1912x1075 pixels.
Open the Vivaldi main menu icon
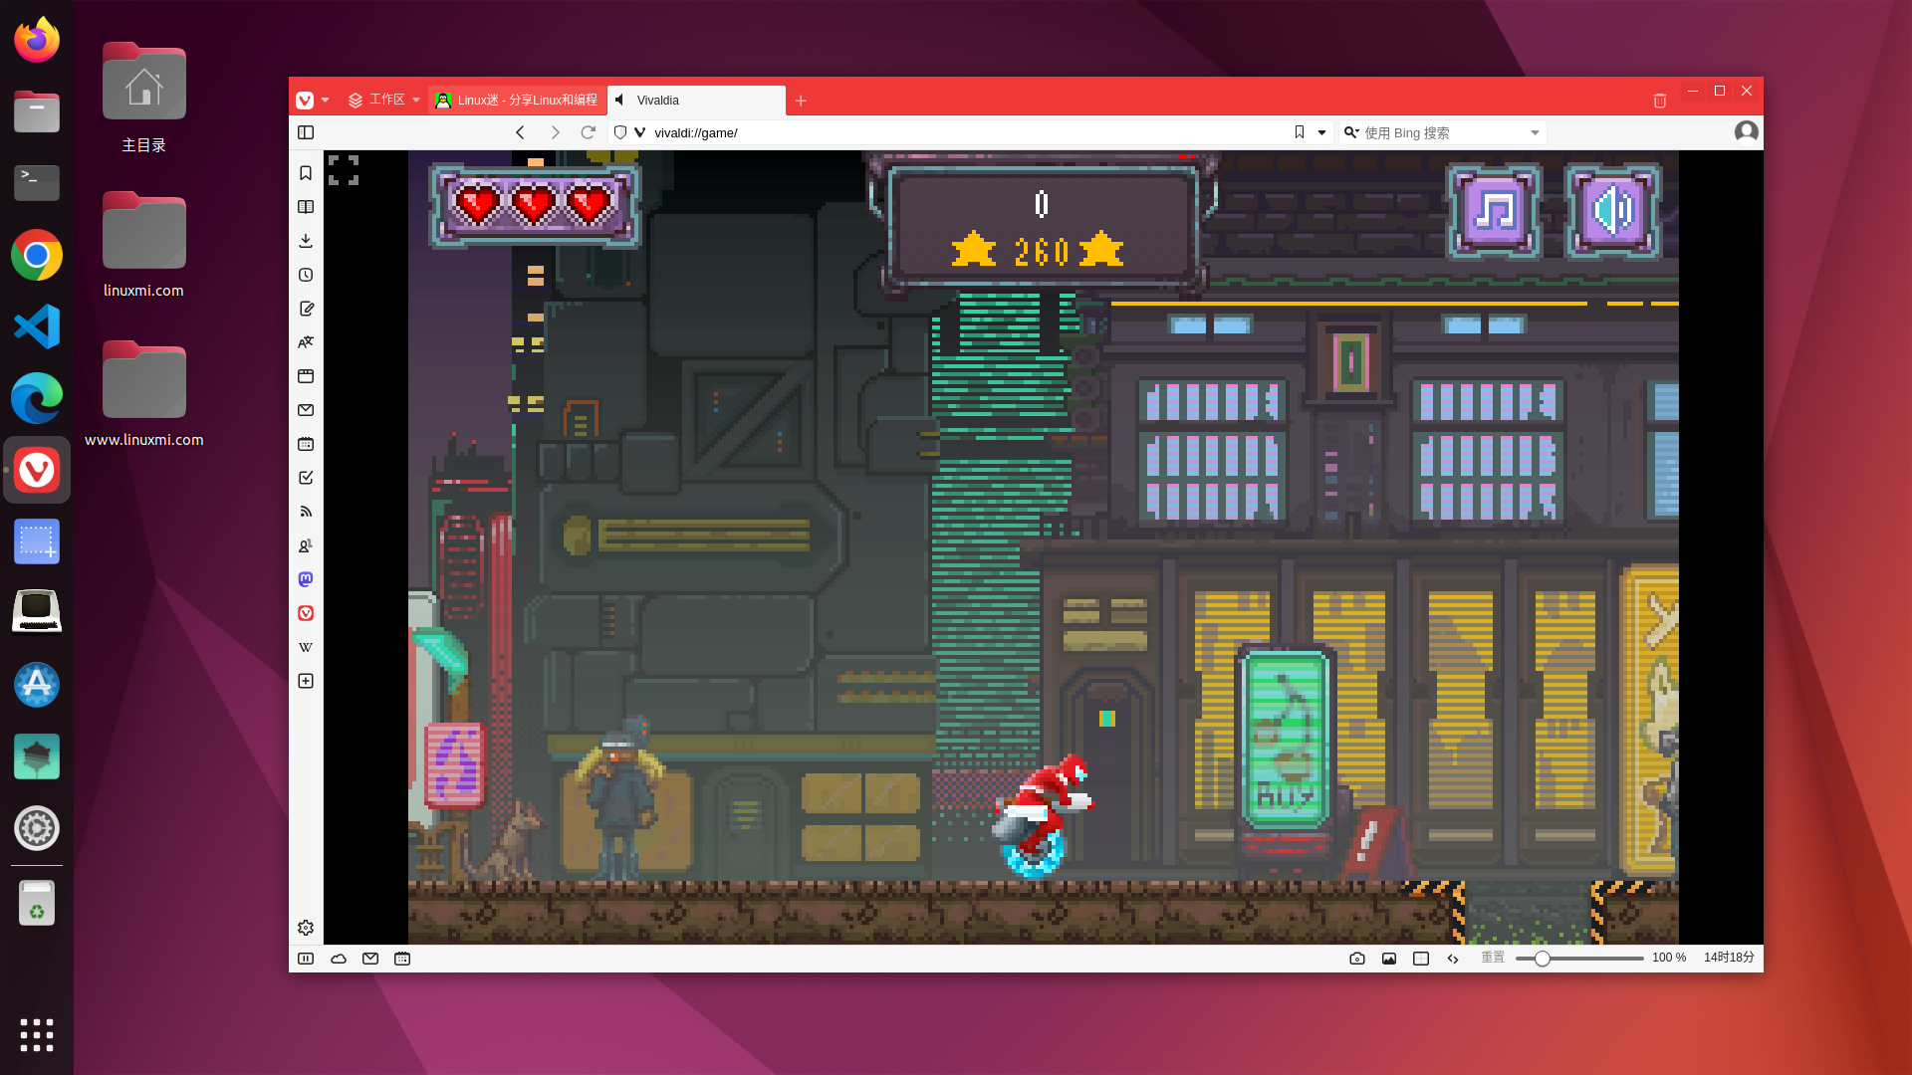point(305,101)
